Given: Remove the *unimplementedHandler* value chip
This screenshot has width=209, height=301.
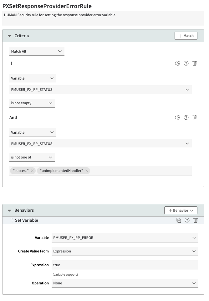Looking at the screenshot, I should pyautogui.click(x=87, y=171).
